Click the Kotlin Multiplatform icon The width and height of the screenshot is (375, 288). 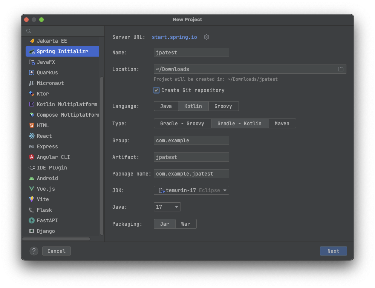pos(32,104)
